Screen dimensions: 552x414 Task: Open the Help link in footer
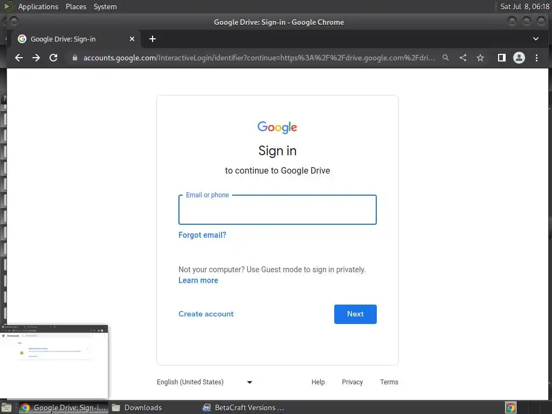[x=318, y=382]
